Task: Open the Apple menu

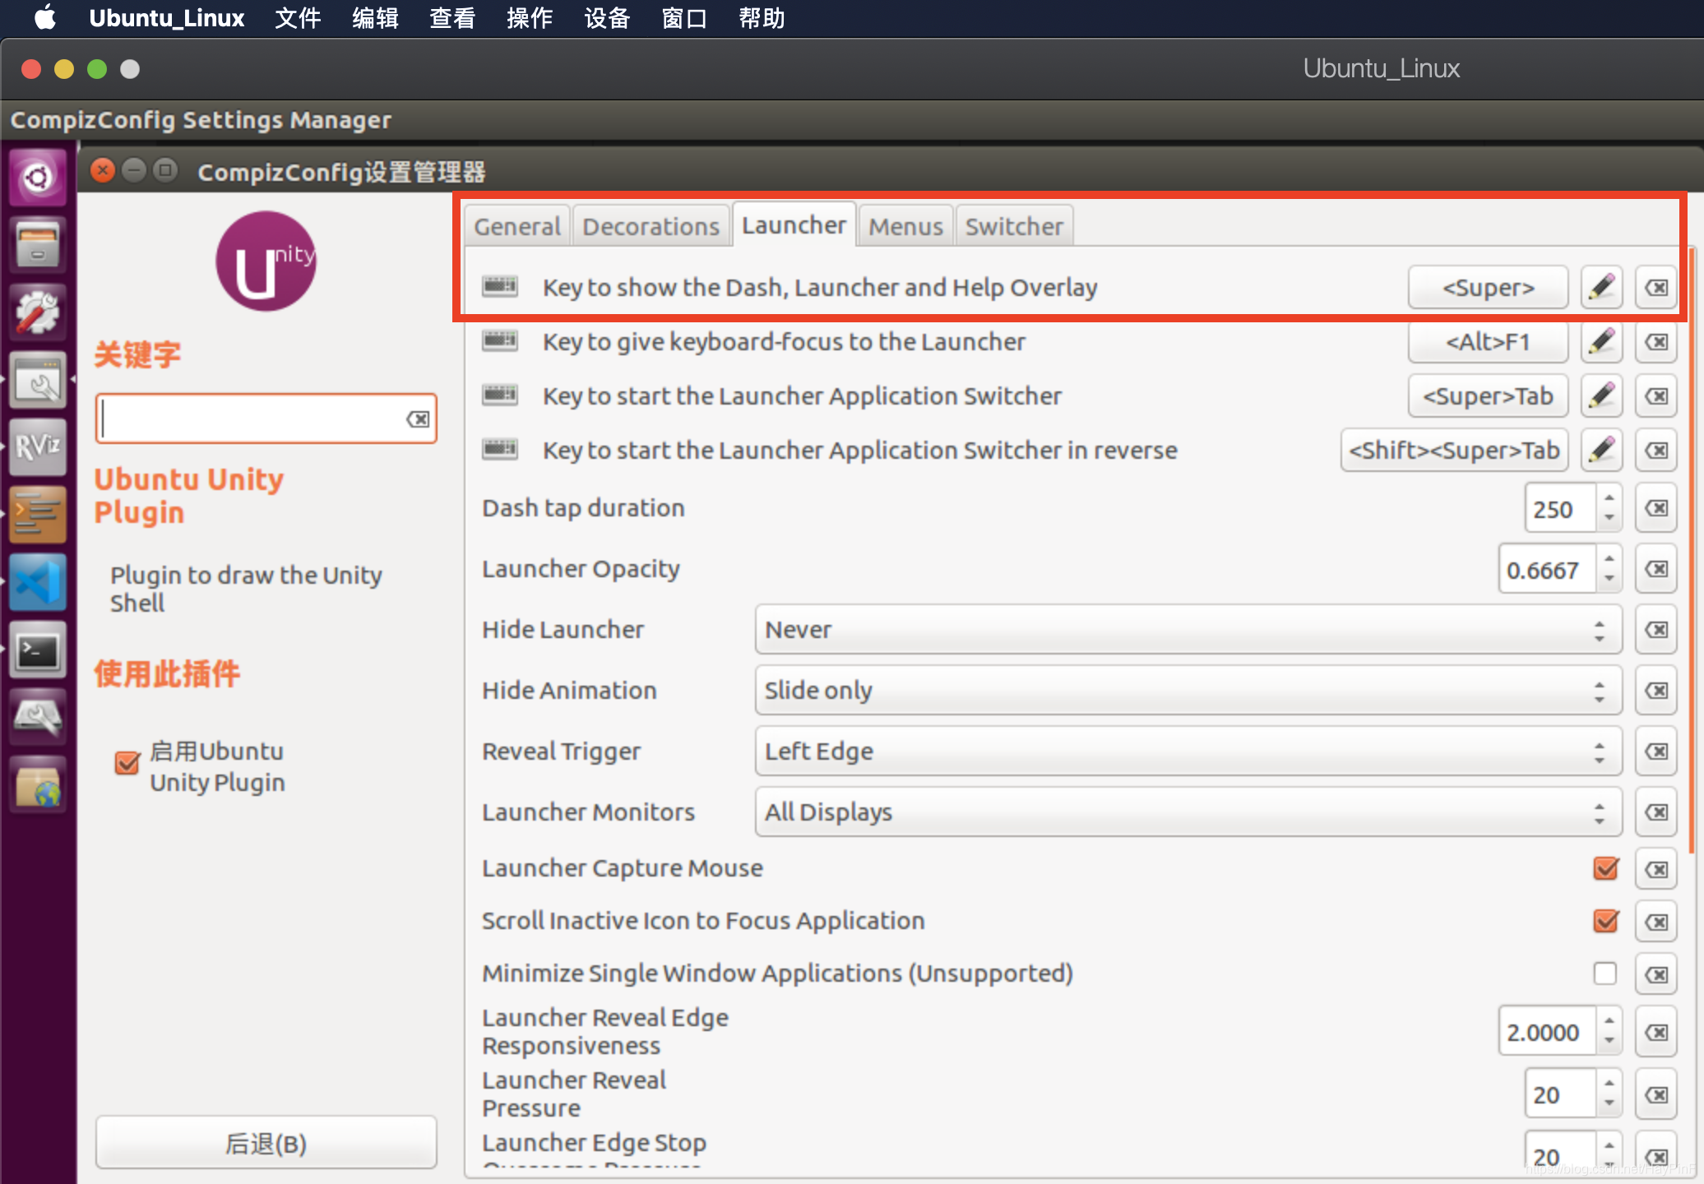Action: click(44, 17)
